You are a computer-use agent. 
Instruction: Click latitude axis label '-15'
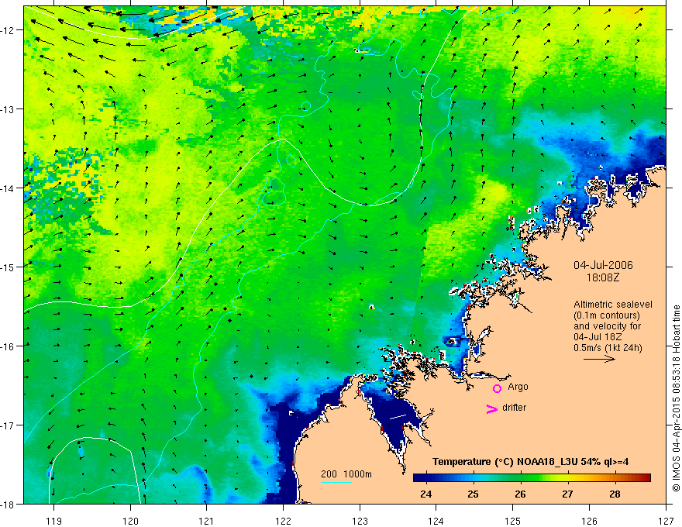click(9, 267)
